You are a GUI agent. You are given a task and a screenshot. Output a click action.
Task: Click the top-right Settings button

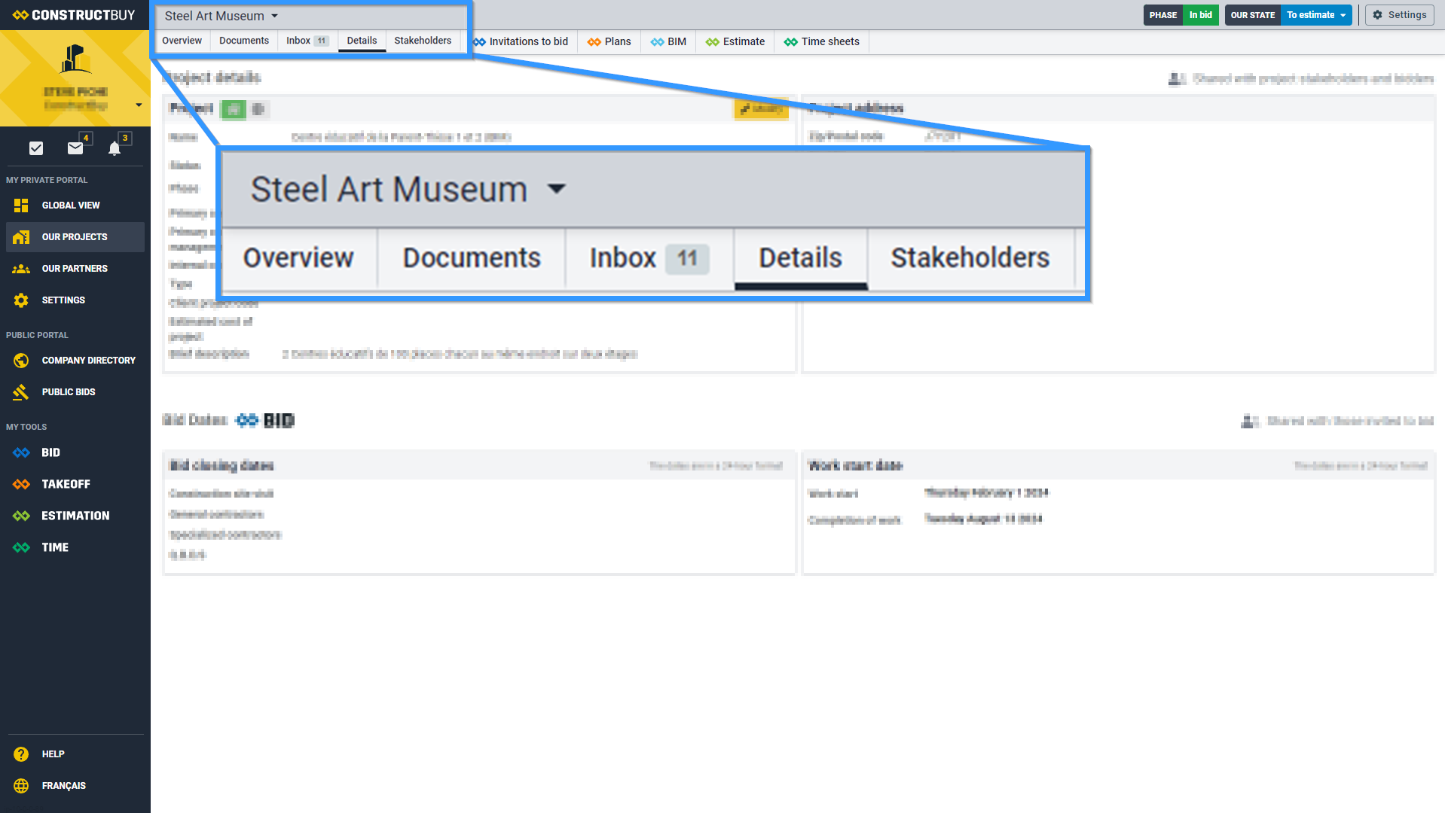[x=1400, y=15]
